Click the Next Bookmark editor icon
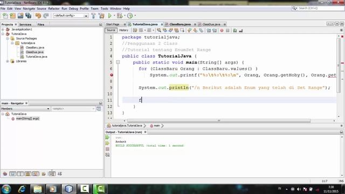This screenshot has height=194, width=345. click(x=195, y=30)
